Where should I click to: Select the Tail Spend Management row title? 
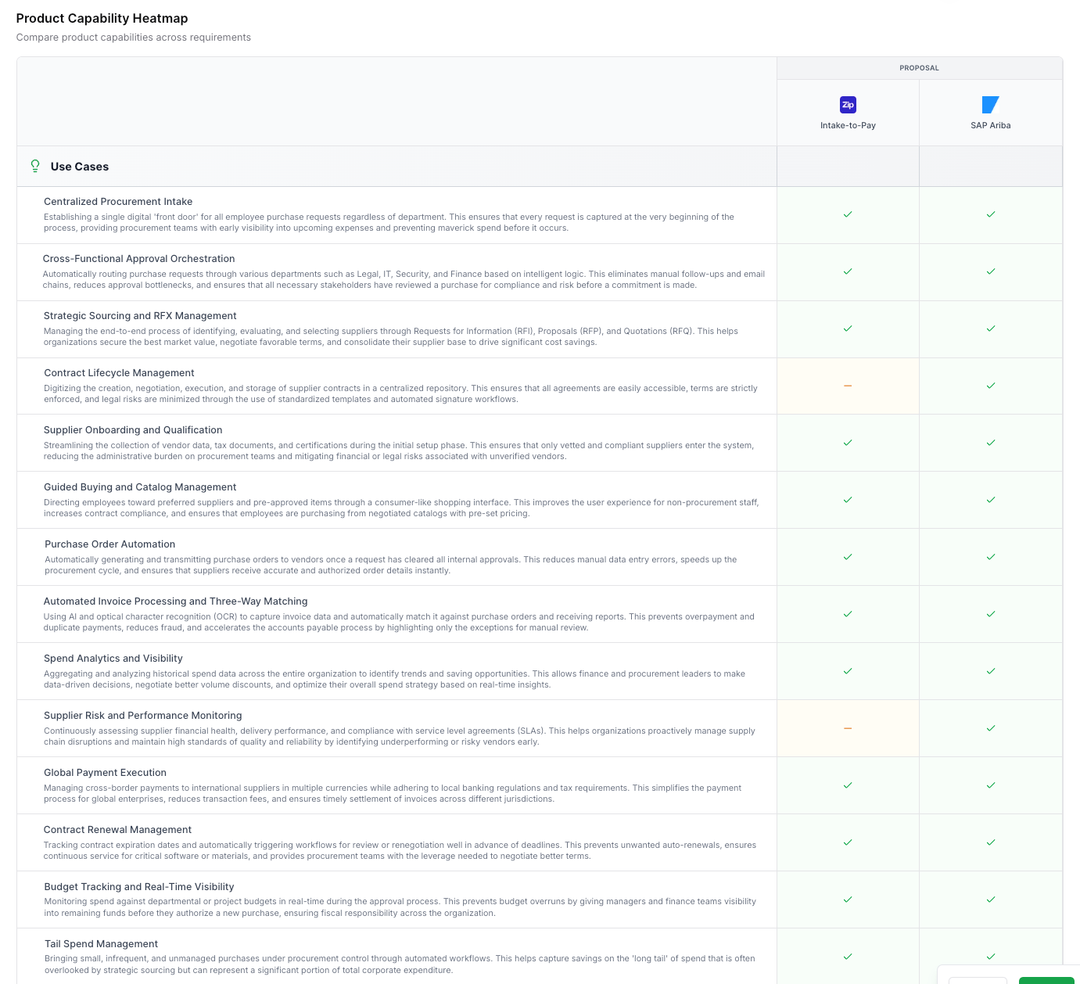pos(101,944)
